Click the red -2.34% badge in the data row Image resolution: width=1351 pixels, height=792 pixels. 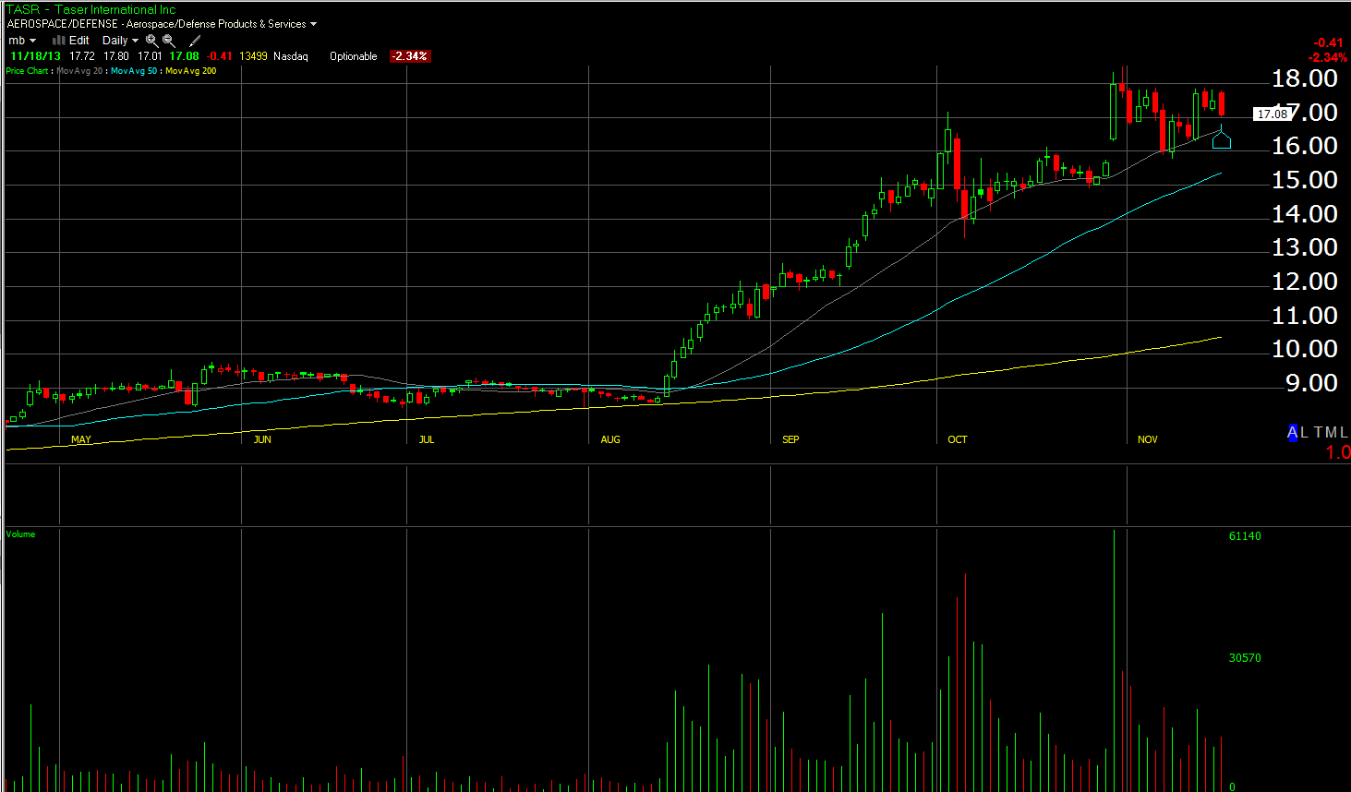tap(409, 56)
